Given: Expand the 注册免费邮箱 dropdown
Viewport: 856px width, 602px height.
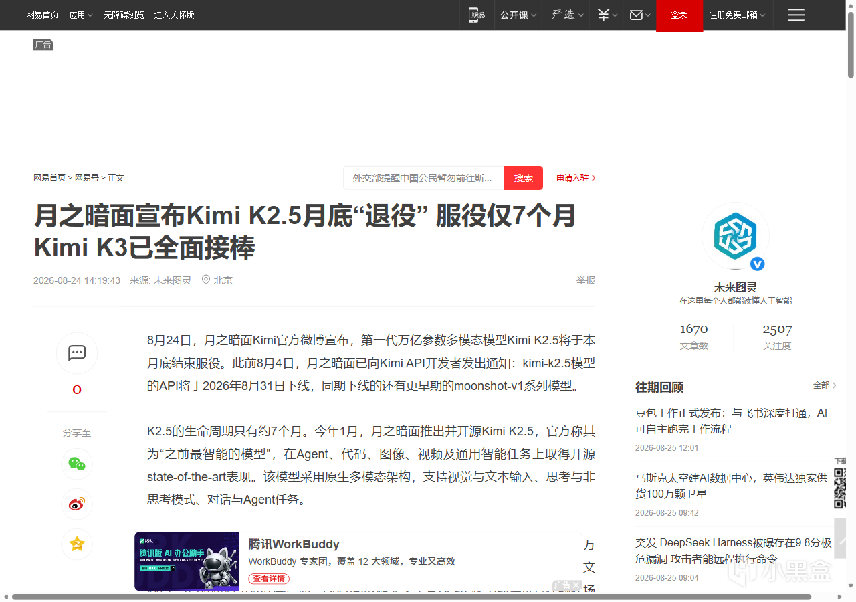Looking at the screenshot, I should tap(738, 15).
